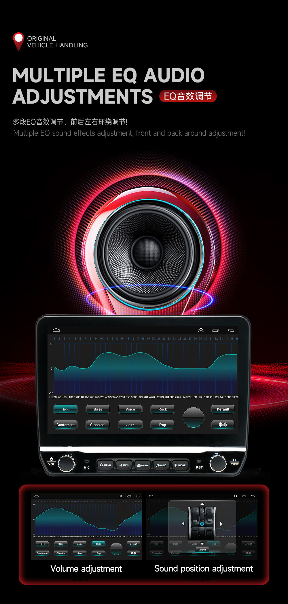
Task: Open recent apps icon on main screen
Action: click(215, 330)
